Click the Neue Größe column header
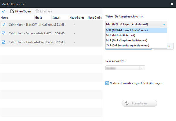This screenshot has height=121, width=176. point(95,18)
